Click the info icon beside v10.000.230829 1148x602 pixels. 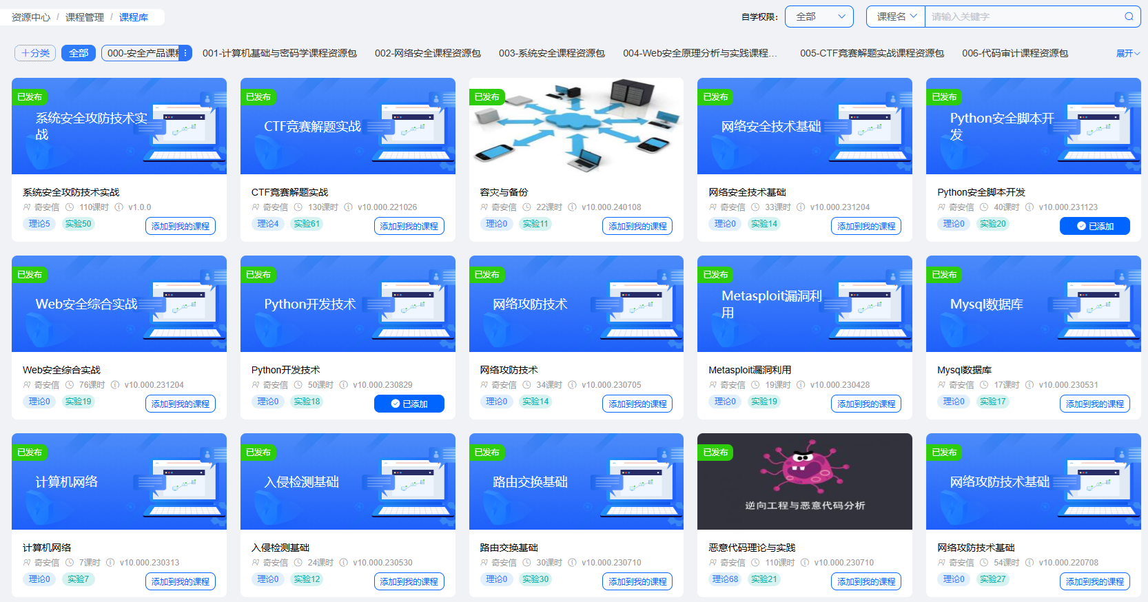344,385
